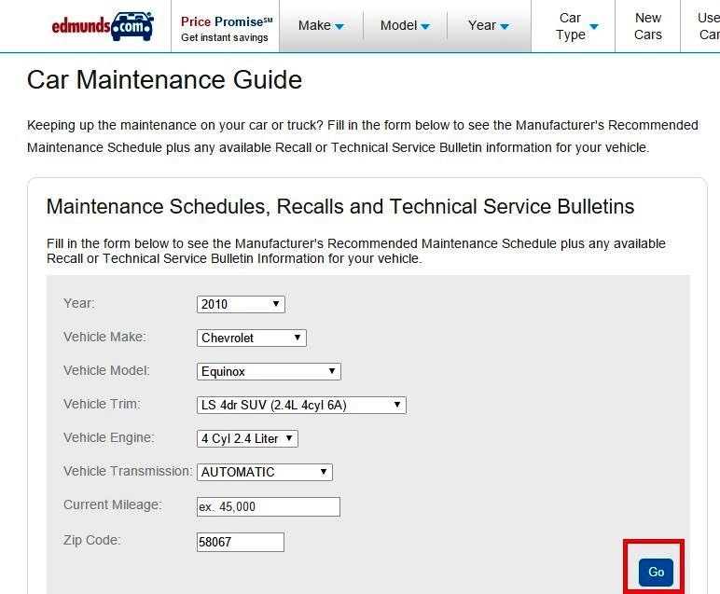Click the Zip Code label

point(91,540)
